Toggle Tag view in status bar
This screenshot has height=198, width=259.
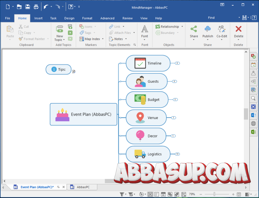coord(177,194)
